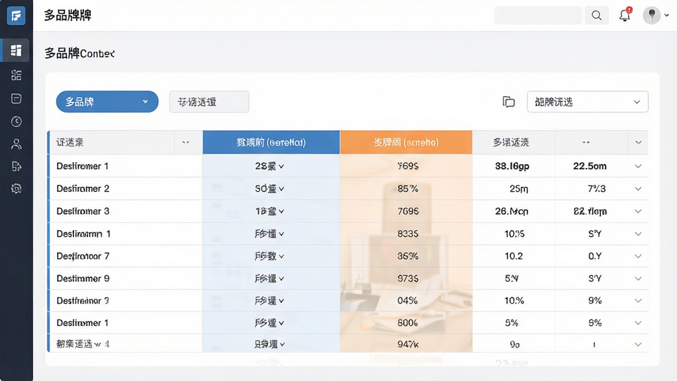Select the row name ending in 7
Viewport: 677px width, 381px height.
tap(83, 256)
